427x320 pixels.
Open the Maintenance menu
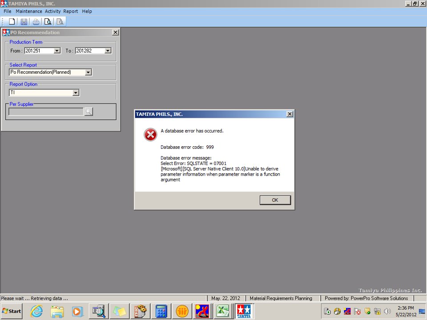[x=29, y=11]
